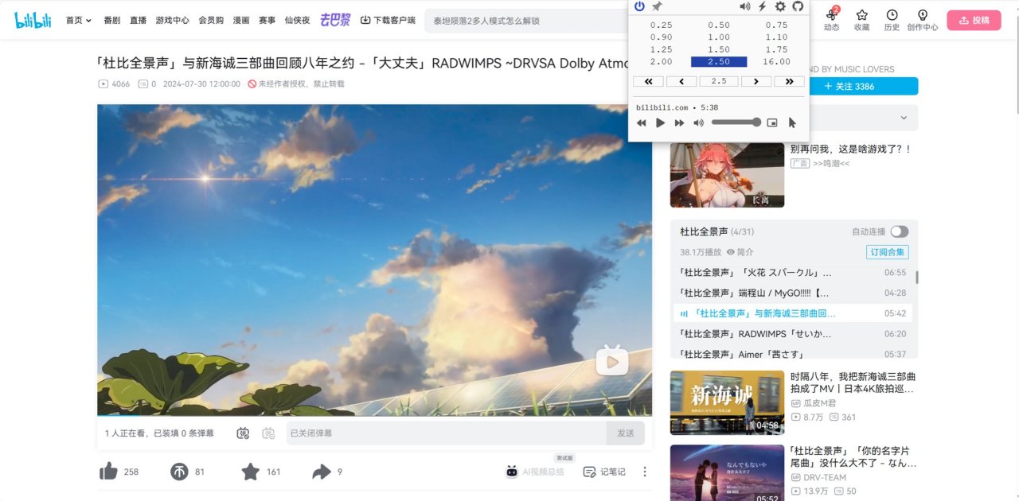Click the playlist scrollbar

click(x=916, y=277)
